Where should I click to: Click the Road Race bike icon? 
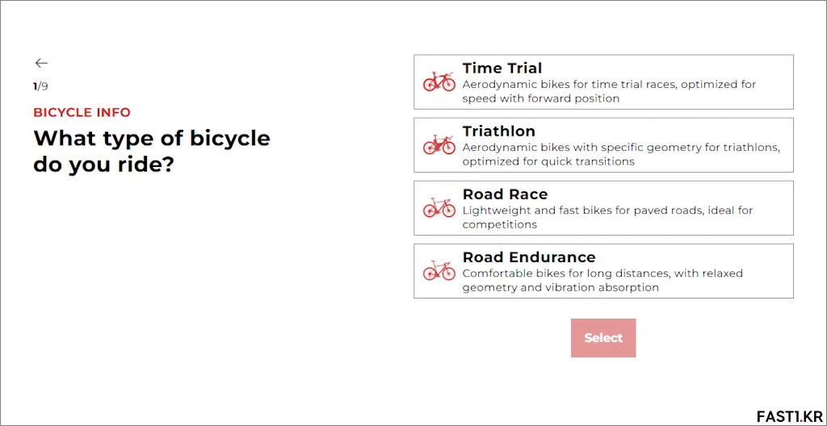pyautogui.click(x=439, y=207)
